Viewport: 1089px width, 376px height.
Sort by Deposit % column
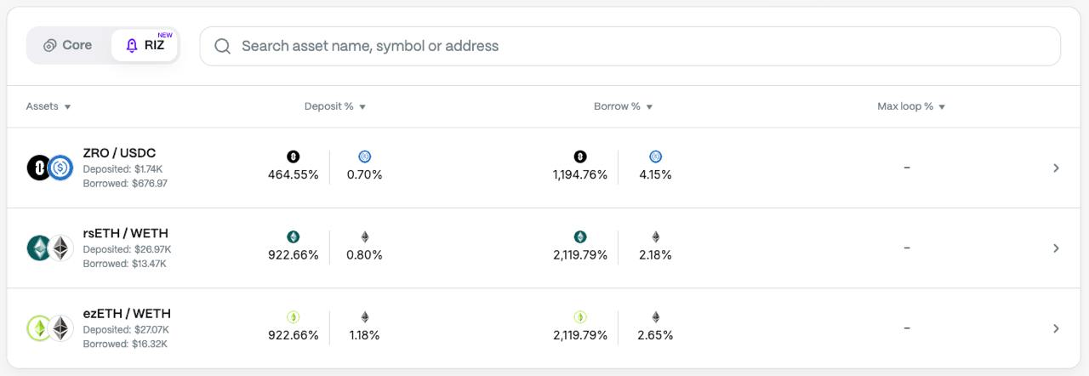pyautogui.click(x=335, y=106)
